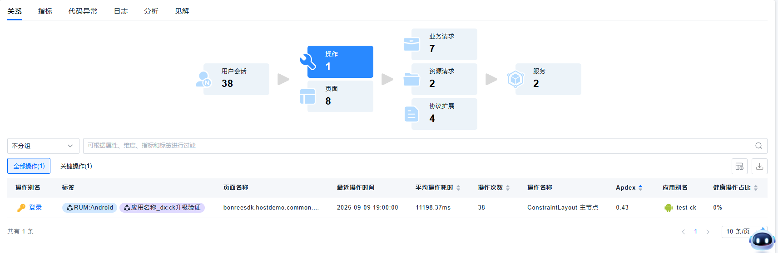Image resolution: width=778 pixels, height=253 pixels.
Task: Open the chatbot assistant robot icon
Action: coord(762,240)
